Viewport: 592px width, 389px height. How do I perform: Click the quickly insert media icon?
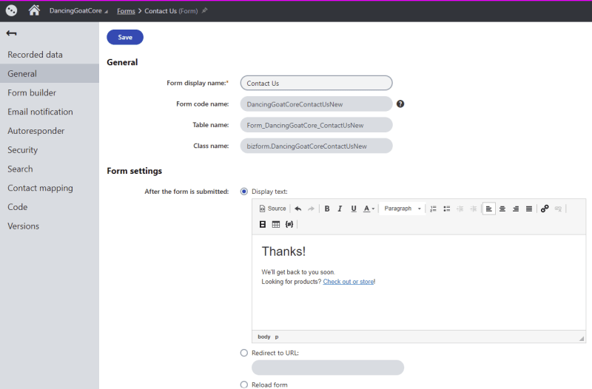coord(263,225)
